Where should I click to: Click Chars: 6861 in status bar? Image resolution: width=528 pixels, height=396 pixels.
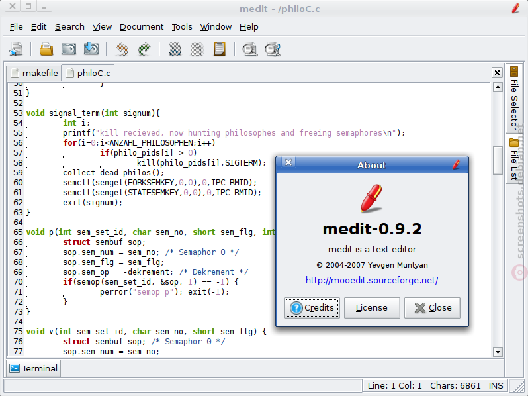[x=455, y=385]
